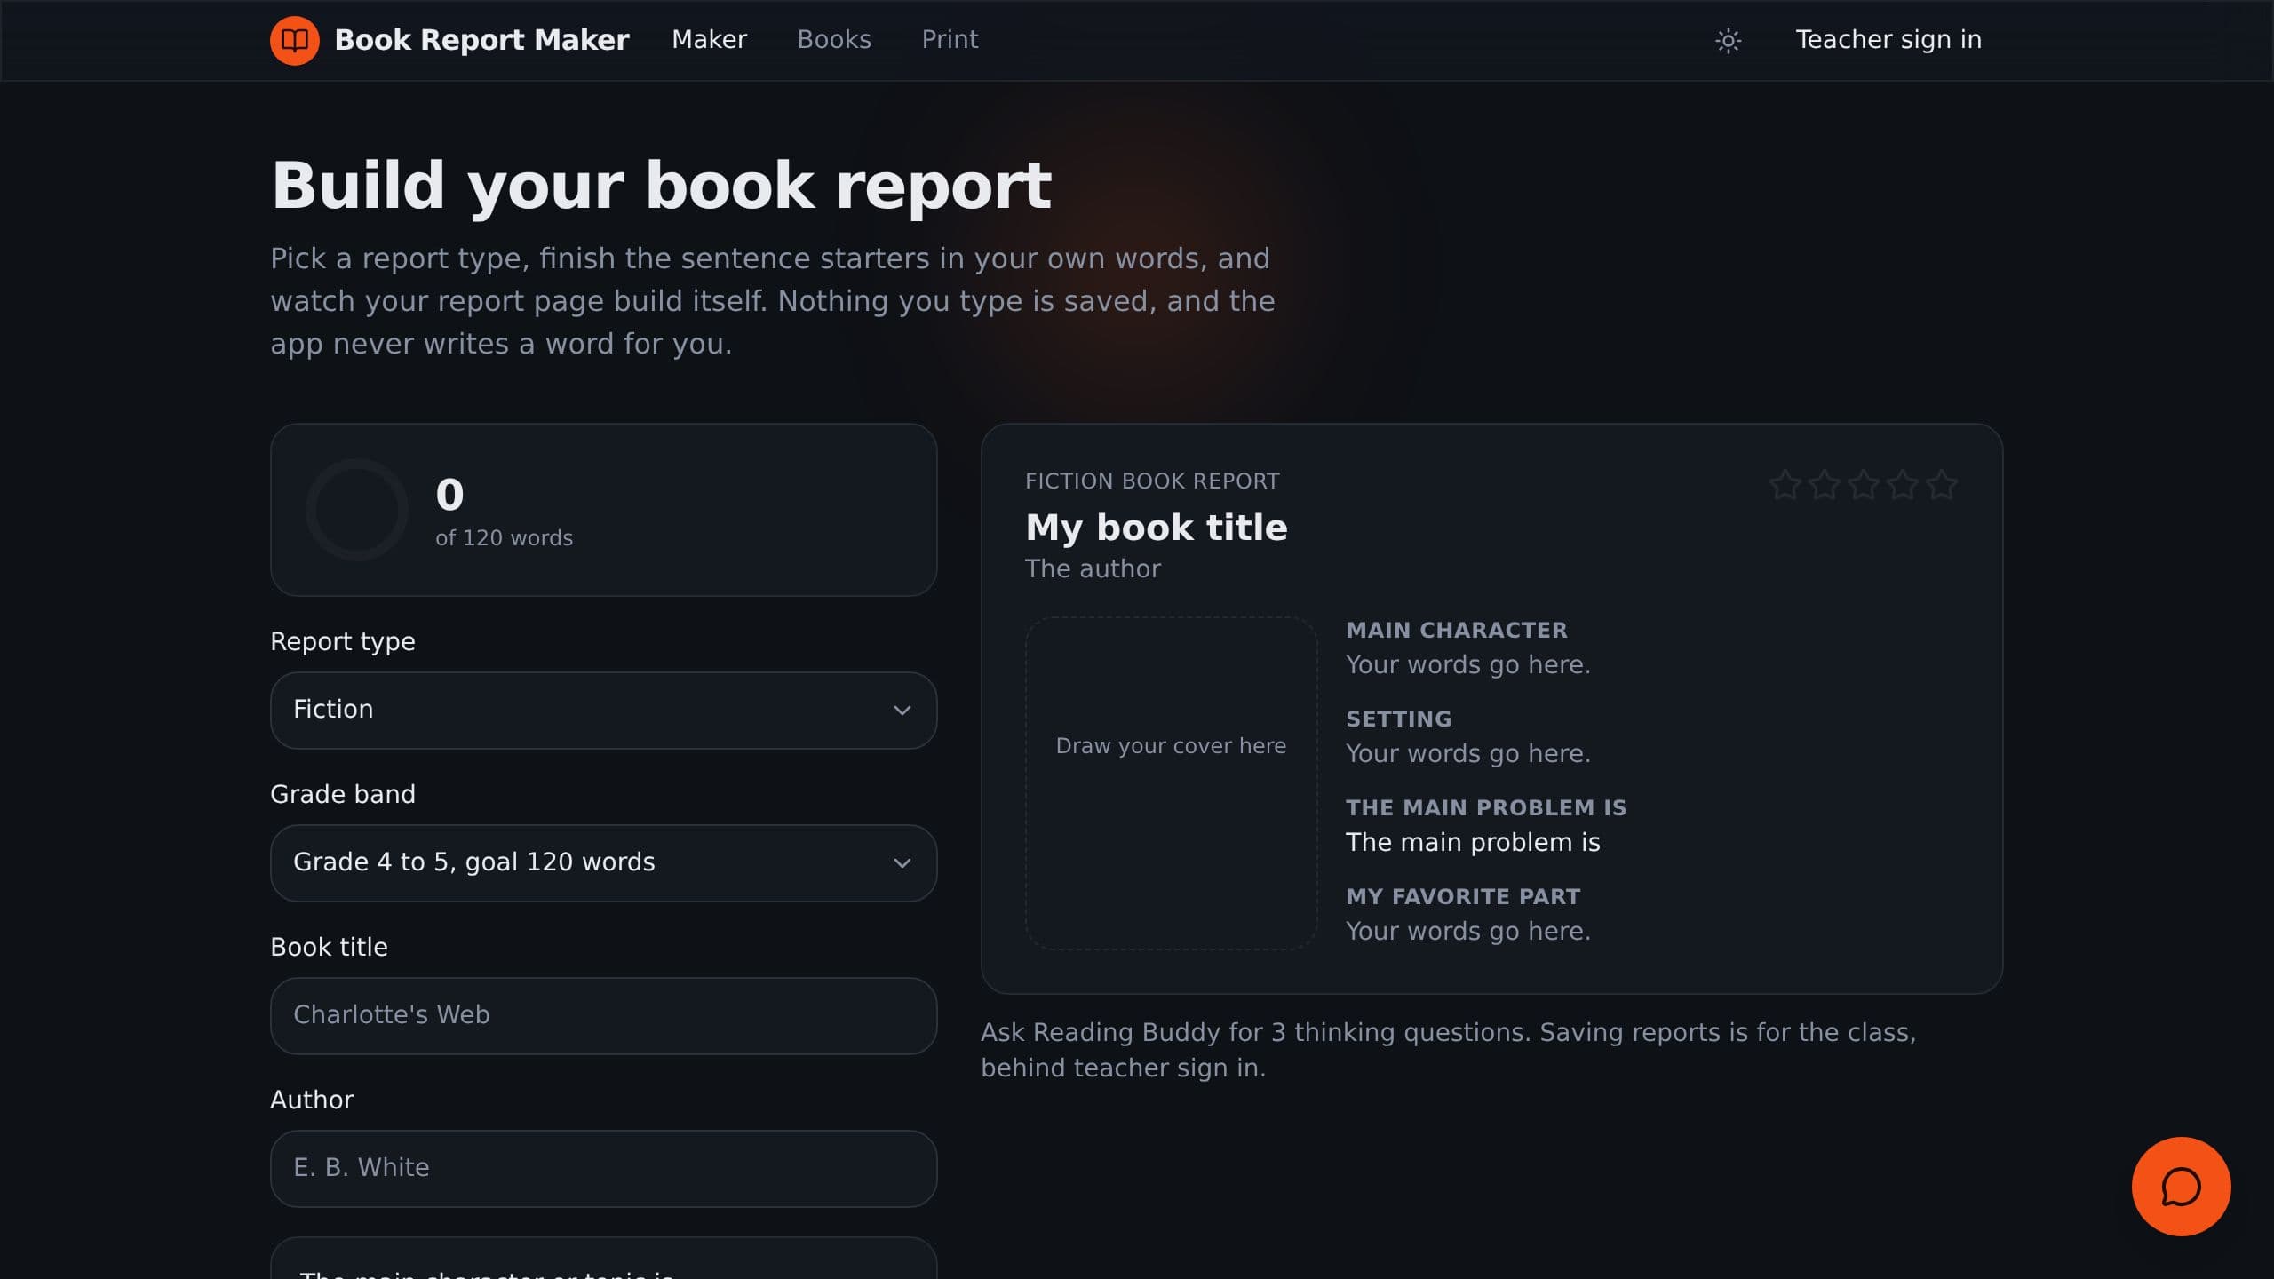Click the Book Report Maker brand name
Image resolution: width=2274 pixels, height=1279 pixels.
click(481, 40)
